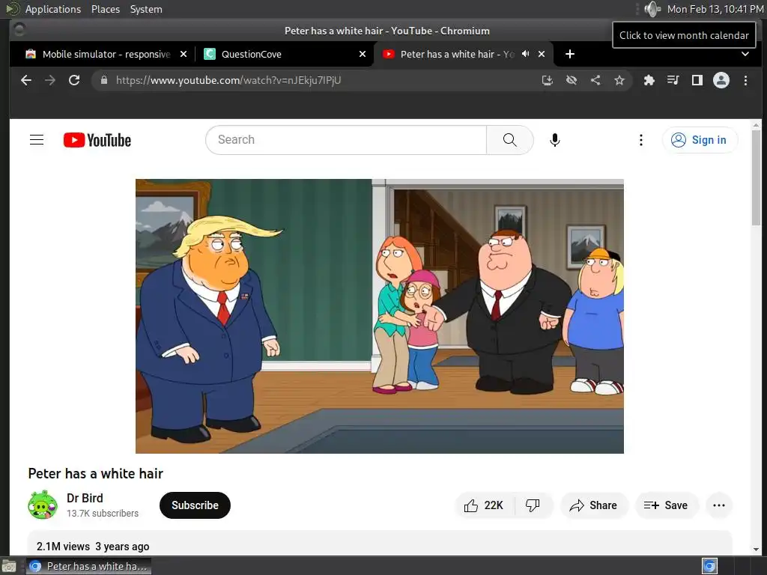
Task: Click the scrollbar down arrow
Action: (757, 550)
